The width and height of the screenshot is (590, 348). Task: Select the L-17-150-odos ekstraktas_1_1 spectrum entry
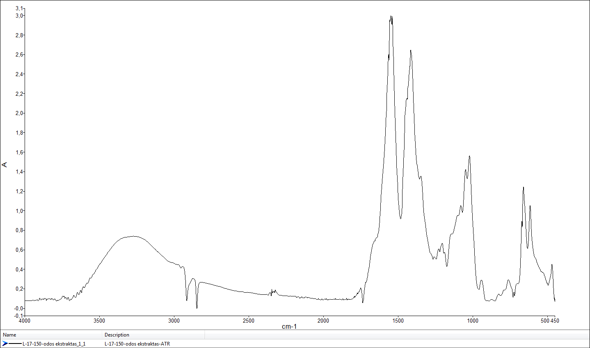point(54,344)
